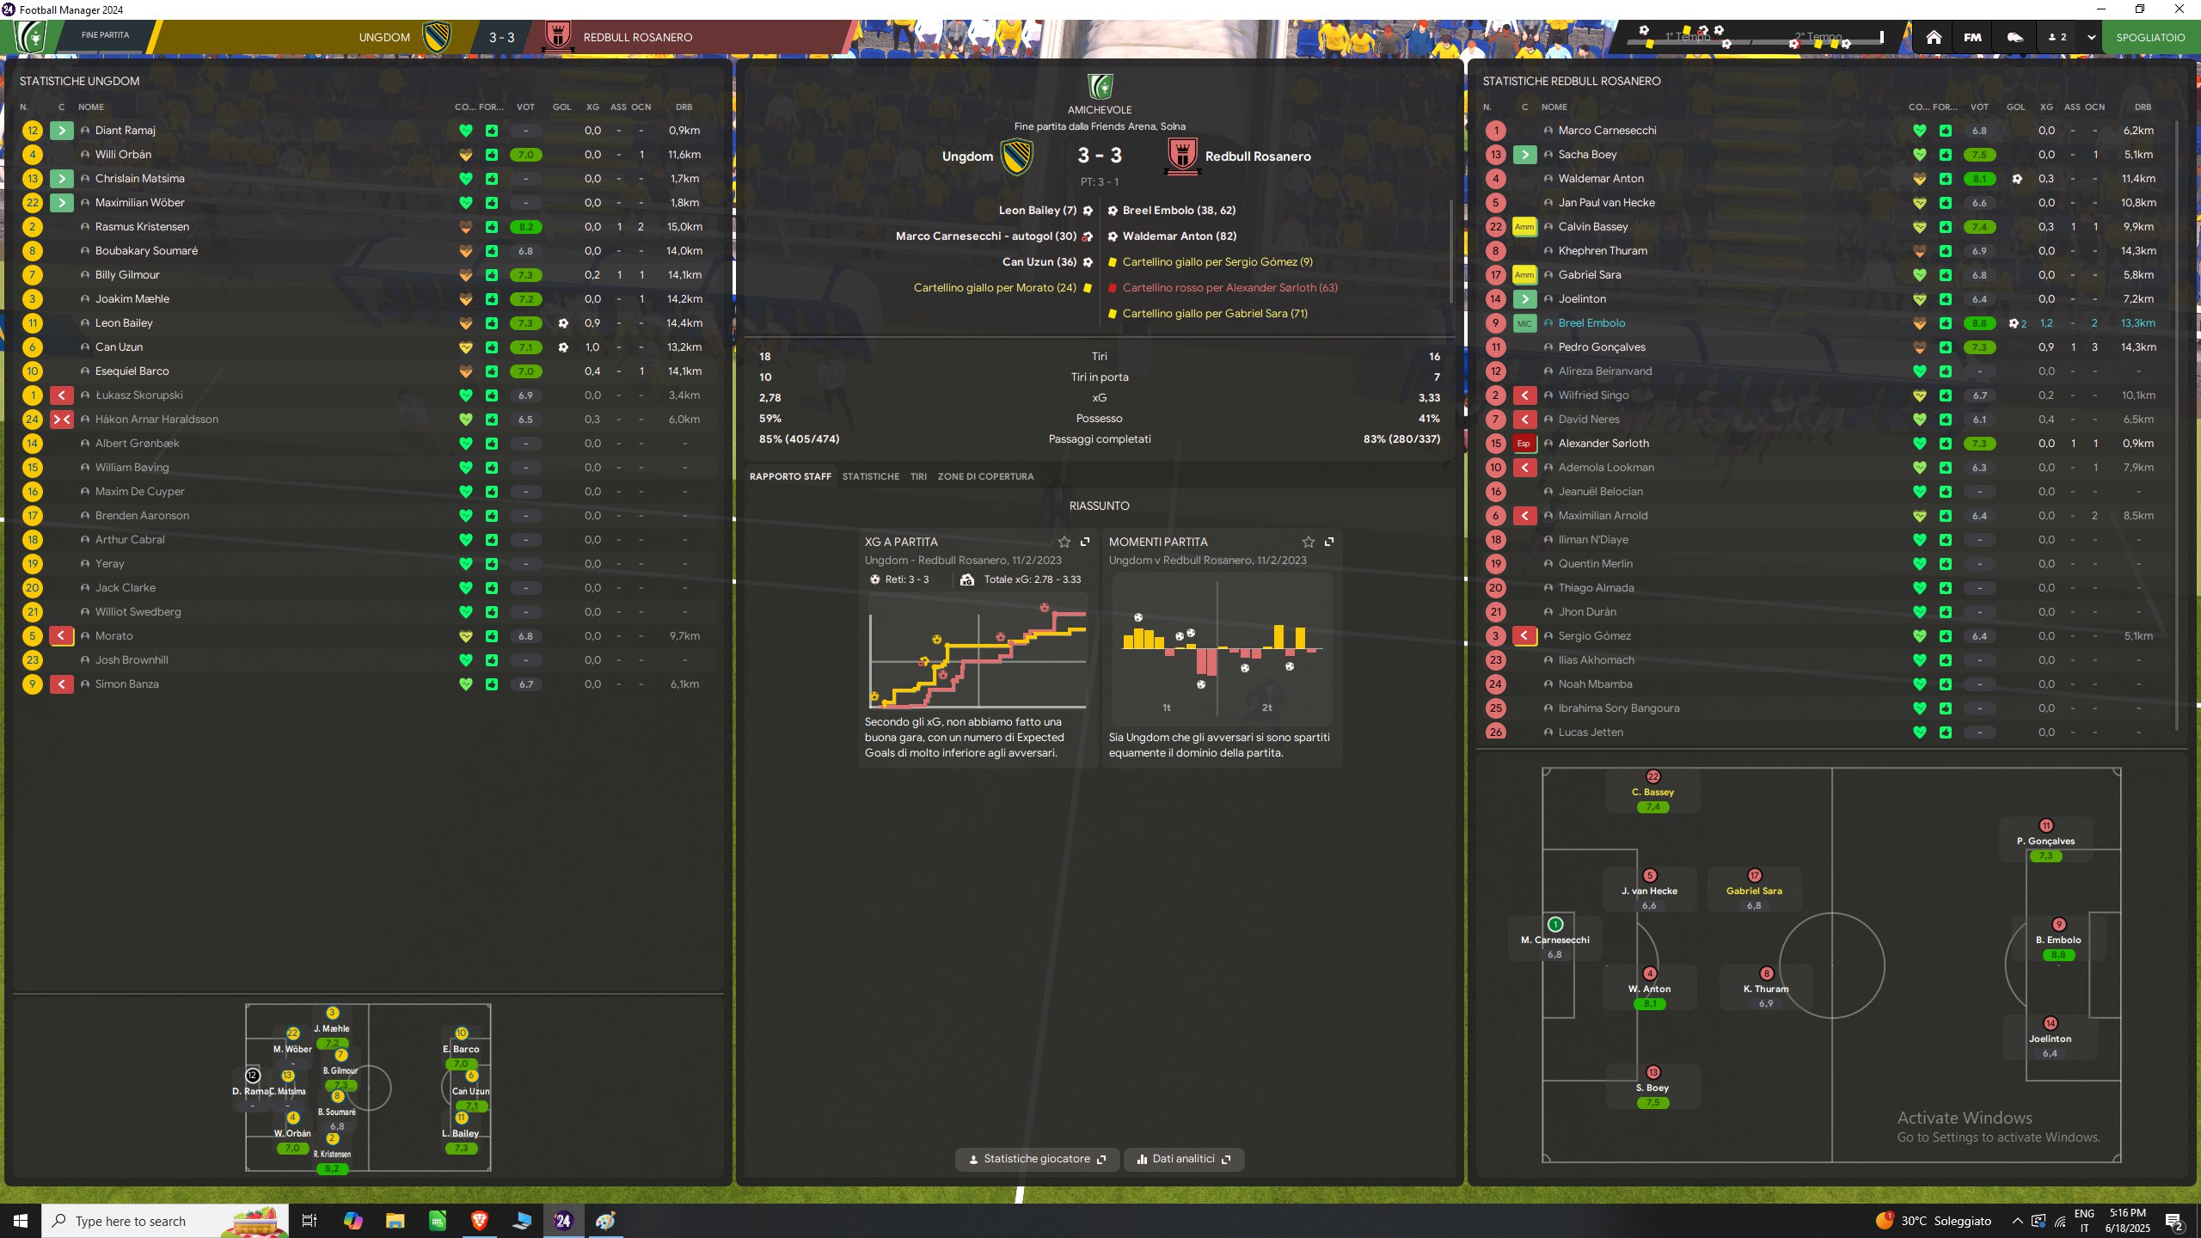The image size is (2201, 1238).
Task: Click the home icon in top bar
Action: pos(1934,37)
